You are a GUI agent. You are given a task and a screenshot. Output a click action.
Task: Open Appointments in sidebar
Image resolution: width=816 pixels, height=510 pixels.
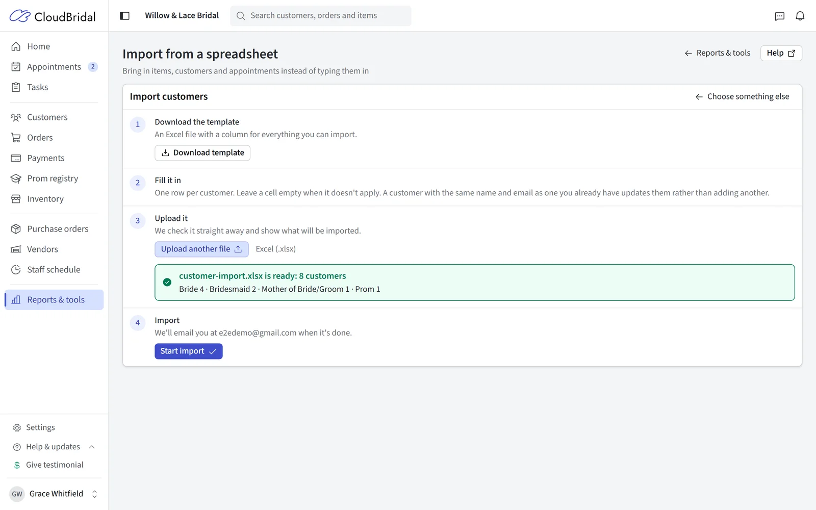[54, 67]
